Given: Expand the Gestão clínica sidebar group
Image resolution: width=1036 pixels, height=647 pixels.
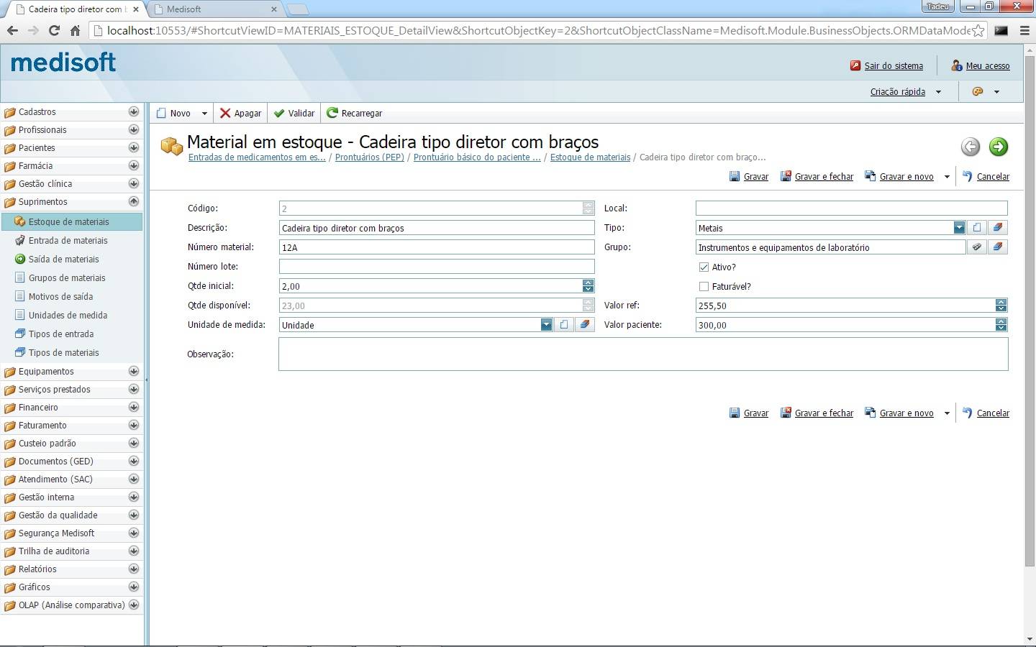Looking at the screenshot, I should pyautogui.click(x=133, y=183).
